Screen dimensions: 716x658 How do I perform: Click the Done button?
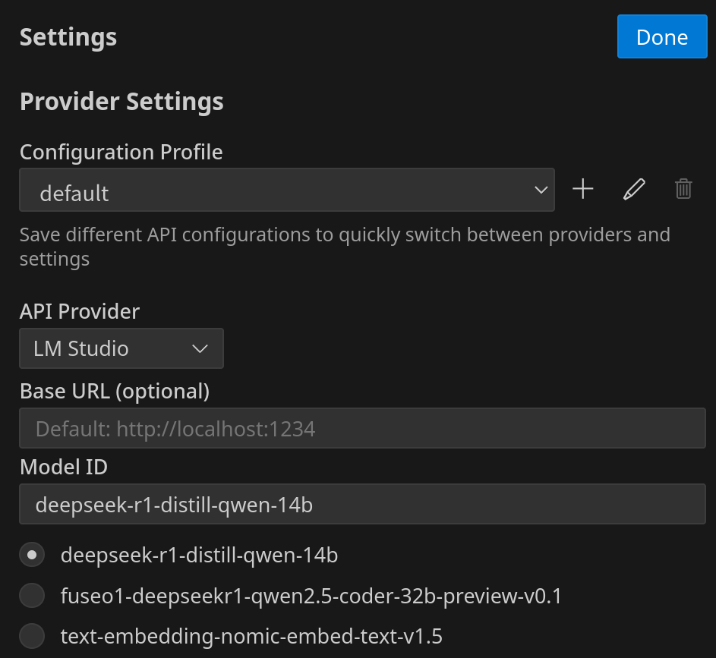click(x=662, y=37)
